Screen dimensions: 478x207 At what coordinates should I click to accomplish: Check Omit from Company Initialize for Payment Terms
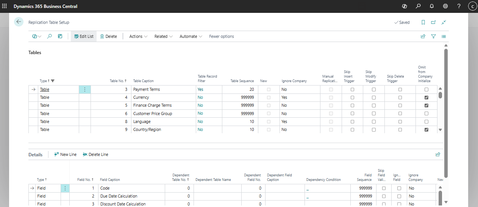(x=426, y=90)
